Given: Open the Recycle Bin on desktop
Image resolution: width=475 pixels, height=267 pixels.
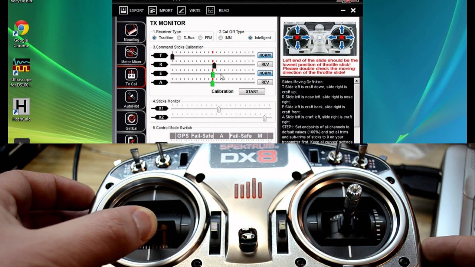Looking at the screenshot, I should click(x=21, y=1).
